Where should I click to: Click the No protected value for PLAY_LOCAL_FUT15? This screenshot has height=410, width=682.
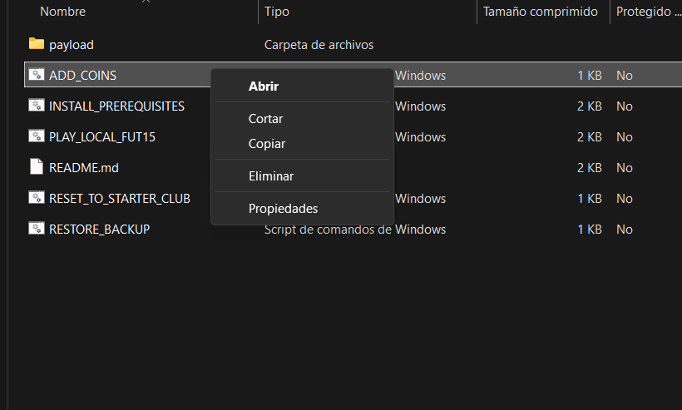pos(624,137)
